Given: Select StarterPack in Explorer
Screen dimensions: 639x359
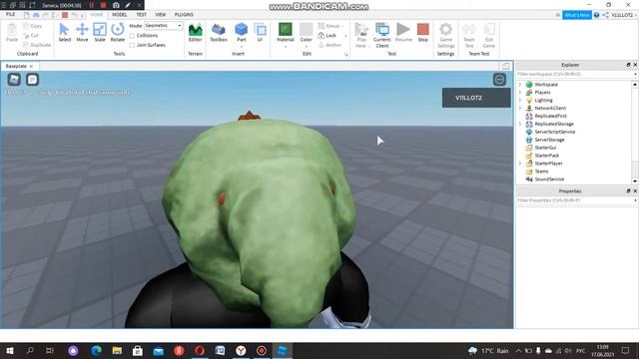Looking at the screenshot, I should click(546, 156).
